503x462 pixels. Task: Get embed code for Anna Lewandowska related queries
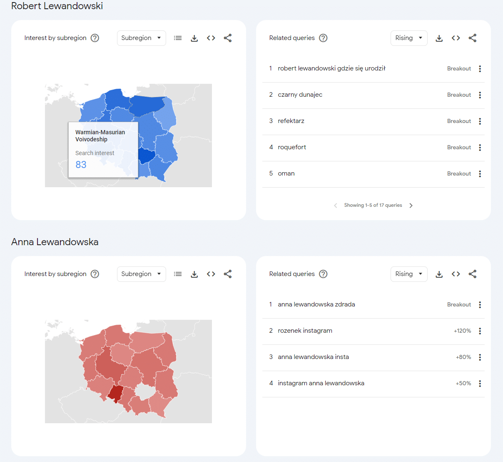(x=456, y=274)
